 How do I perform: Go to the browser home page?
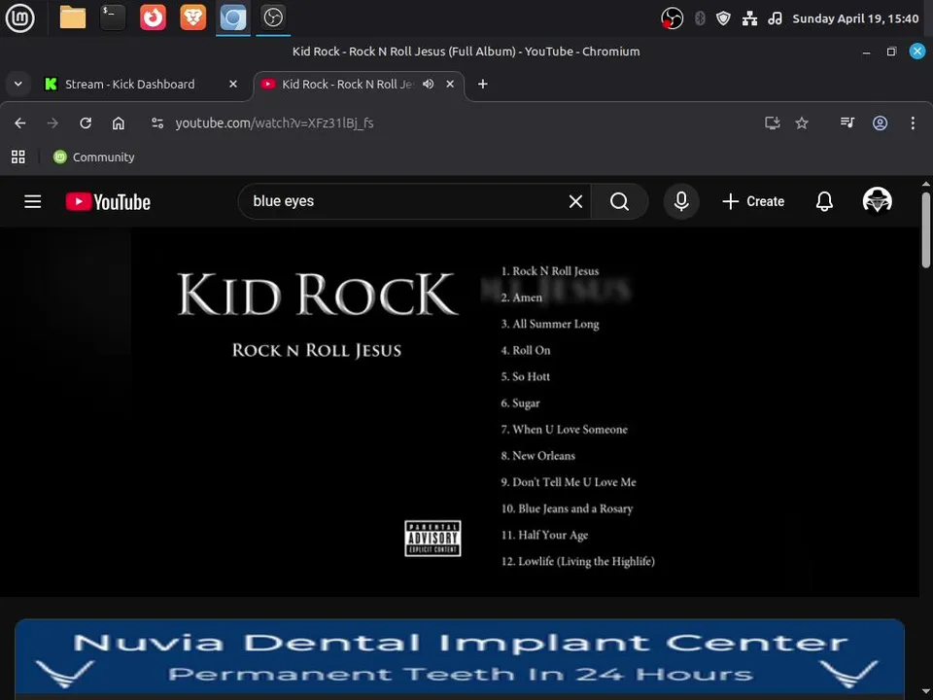tap(119, 122)
